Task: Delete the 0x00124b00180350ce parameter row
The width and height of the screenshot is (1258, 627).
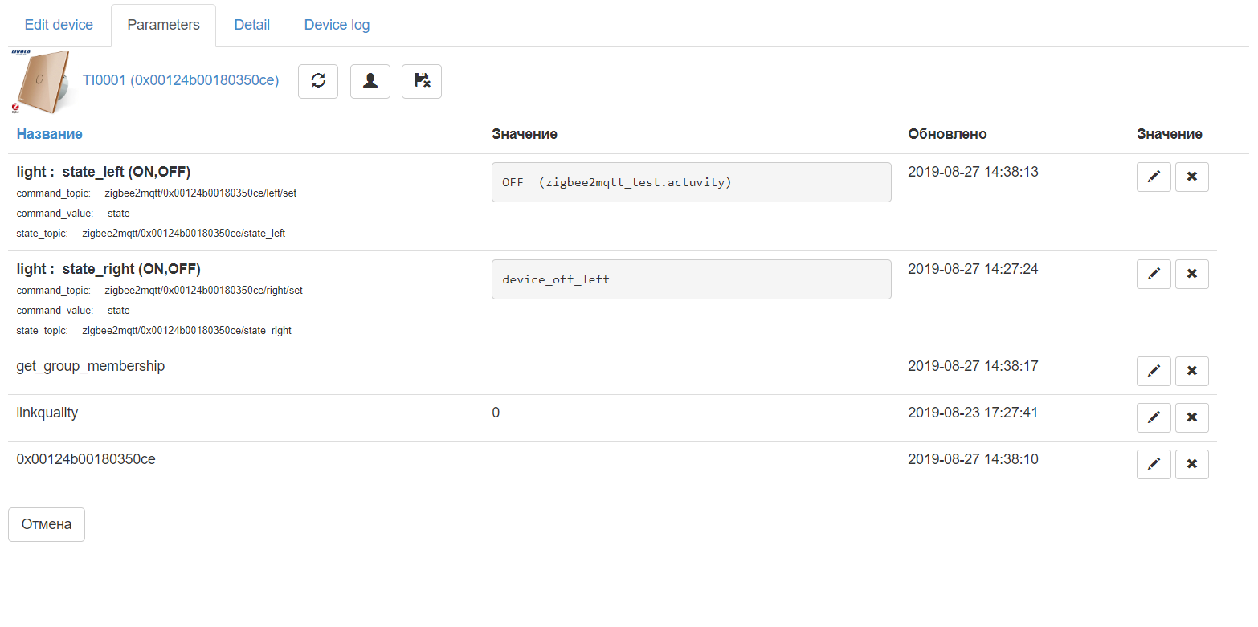Action: (1192, 464)
